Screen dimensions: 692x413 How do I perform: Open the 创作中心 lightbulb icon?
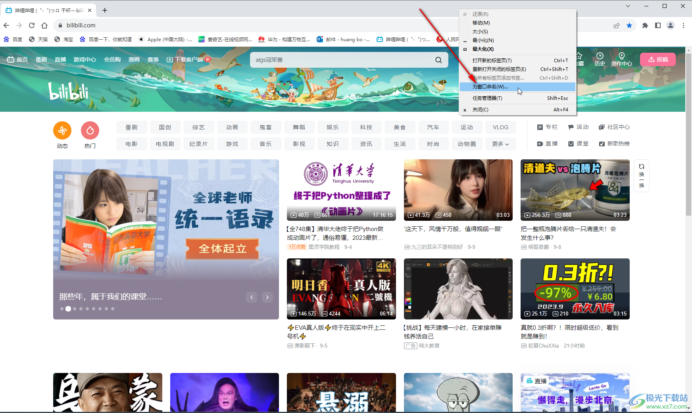coord(622,59)
